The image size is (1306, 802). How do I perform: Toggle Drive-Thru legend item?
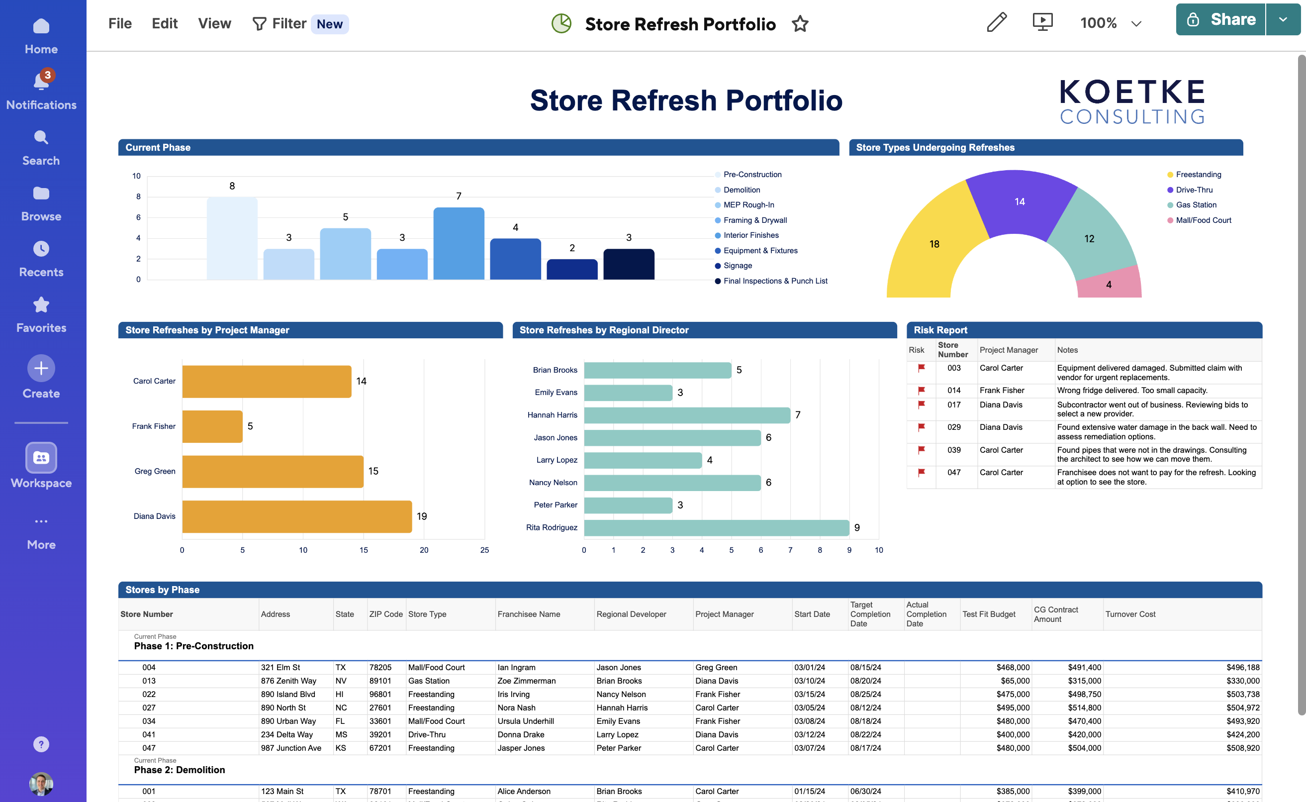coord(1194,190)
